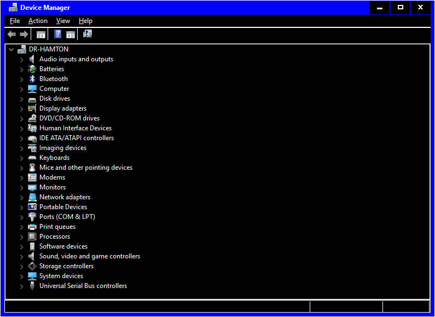Select the Imaging devices label

click(x=63, y=148)
